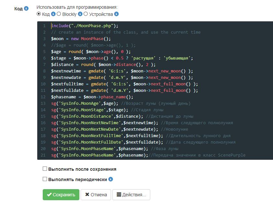Screen dimensions: 273x206
Task: Click the info icon next to Blockly option
Action: click(x=80, y=15)
